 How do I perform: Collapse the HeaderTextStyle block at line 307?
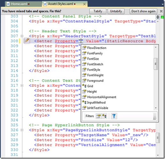[22, 36]
